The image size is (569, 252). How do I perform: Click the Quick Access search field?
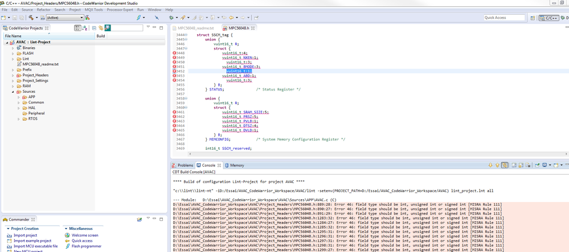click(504, 18)
